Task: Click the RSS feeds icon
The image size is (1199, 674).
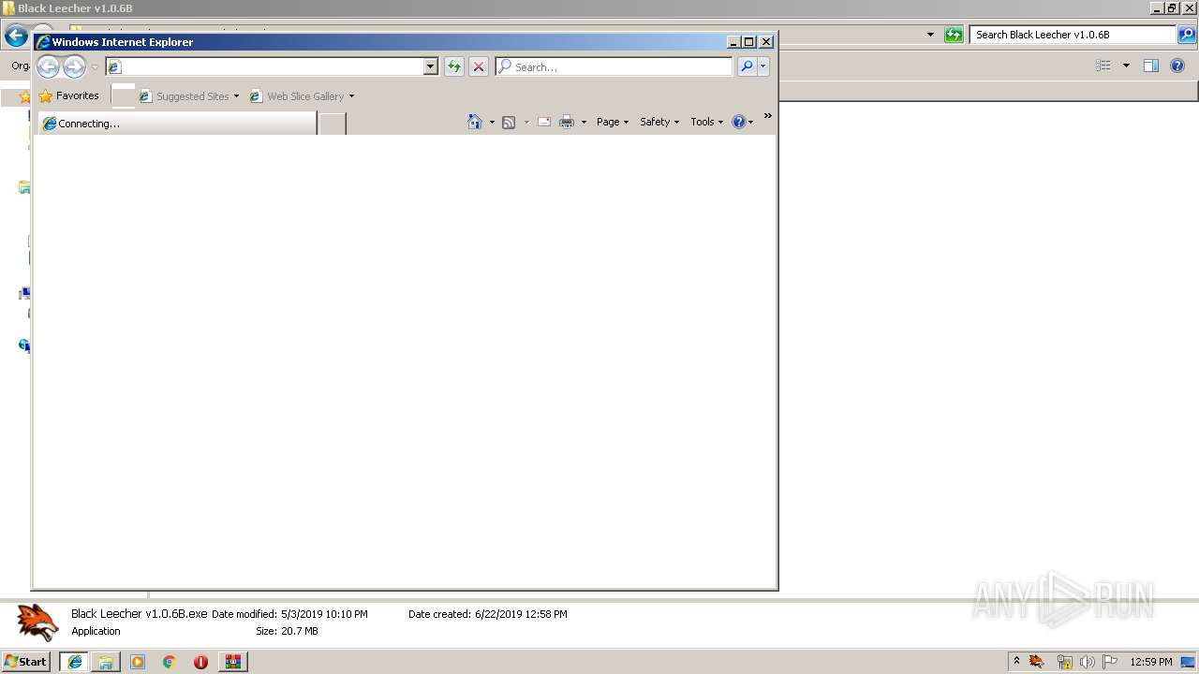Action: pyautogui.click(x=509, y=122)
